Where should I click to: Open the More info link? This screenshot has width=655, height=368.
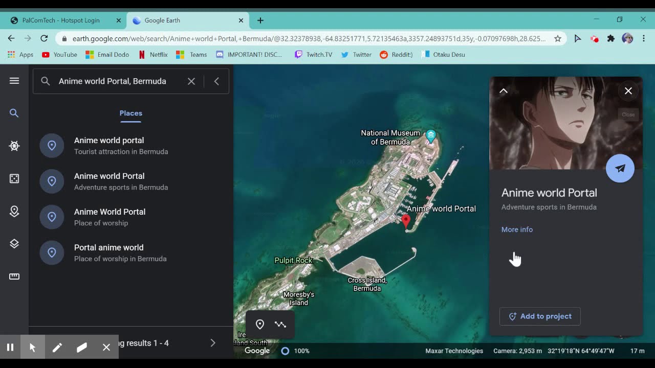click(517, 229)
